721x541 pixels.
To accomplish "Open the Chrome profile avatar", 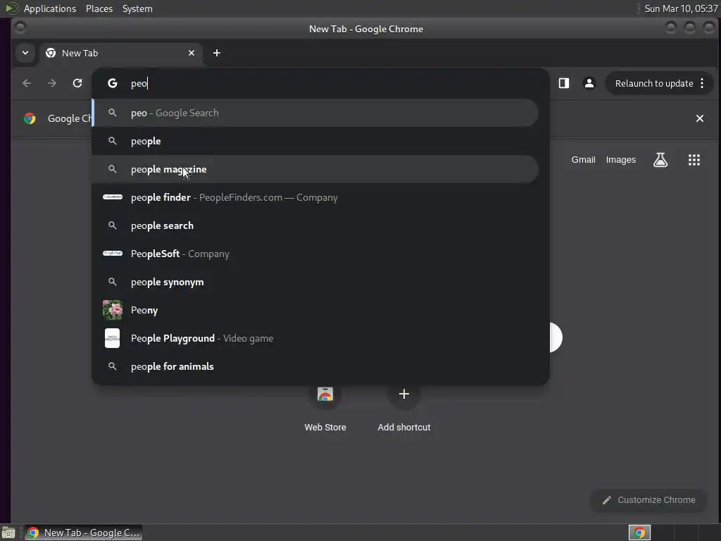I will coord(589,83).
